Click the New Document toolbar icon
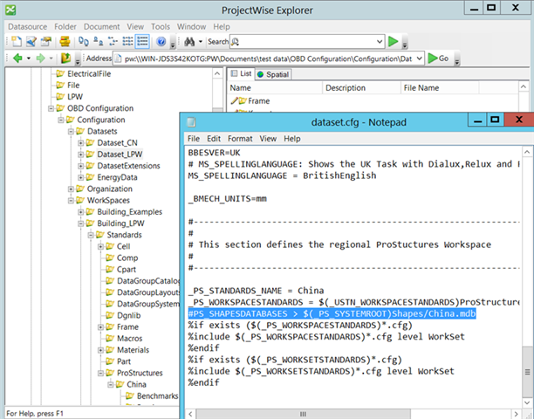Viewport: 534px width, 419px height. (x=17, y=42)
